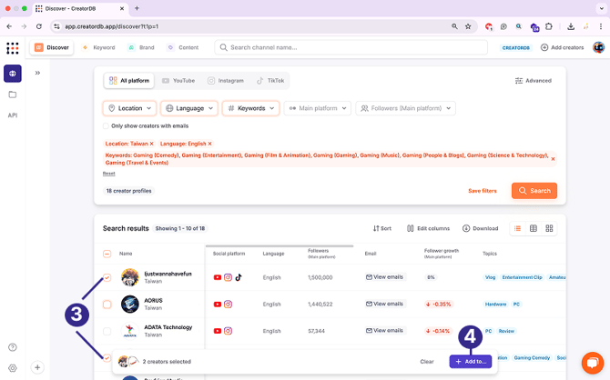Click Clear in the selection bar
The image size is (610, 380).
[427, 362]
